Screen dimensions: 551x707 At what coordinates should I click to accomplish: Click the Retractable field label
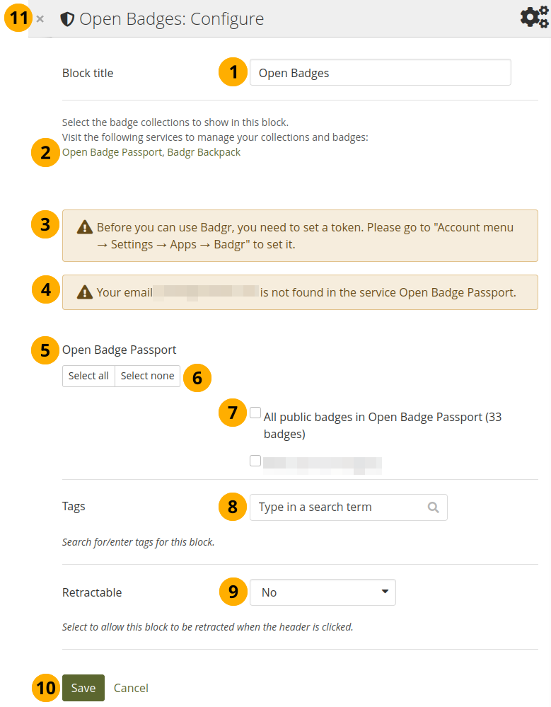coord(92,592)
